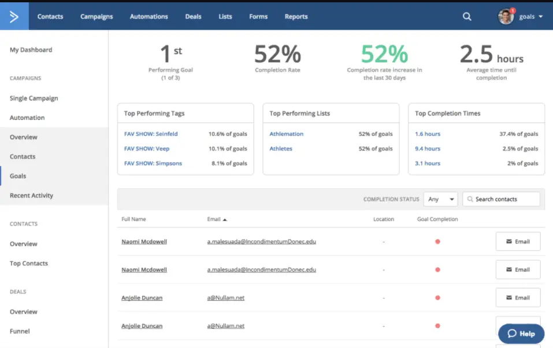This screenshot has width=553, height=348.
Task: Open the FAV SHOW: Seinfeld tag link
Action: pyautogui.click(x=151, y=133)
